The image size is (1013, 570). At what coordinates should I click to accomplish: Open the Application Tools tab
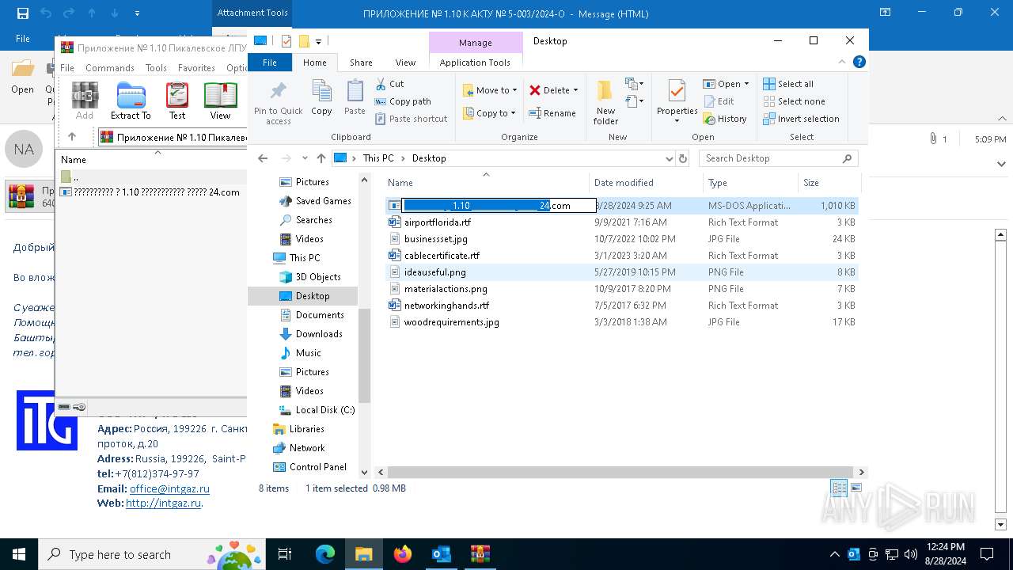click(475, 63)
